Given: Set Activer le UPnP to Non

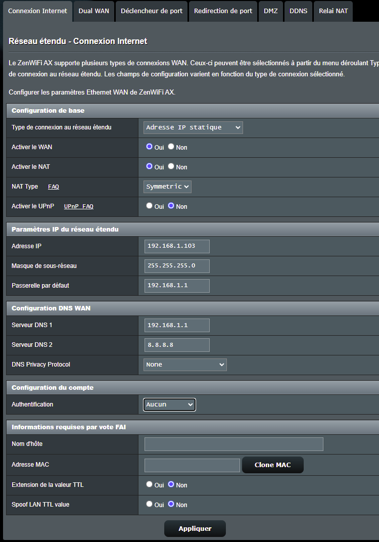Looking at the screenshot, I should (171, 206).
